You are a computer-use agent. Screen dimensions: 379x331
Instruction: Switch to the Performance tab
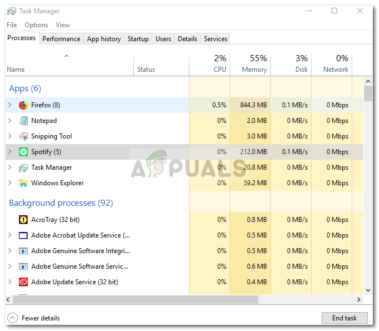[61, 39]
